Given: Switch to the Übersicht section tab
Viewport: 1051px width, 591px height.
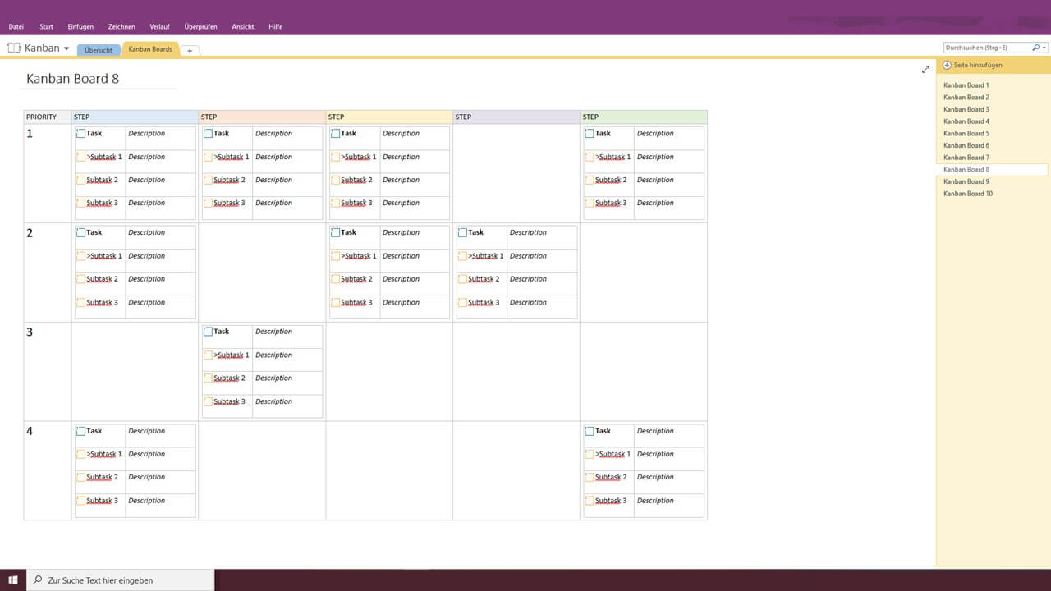Looking at the screenshot, I should pyautogui.click(x=98, y=49).
